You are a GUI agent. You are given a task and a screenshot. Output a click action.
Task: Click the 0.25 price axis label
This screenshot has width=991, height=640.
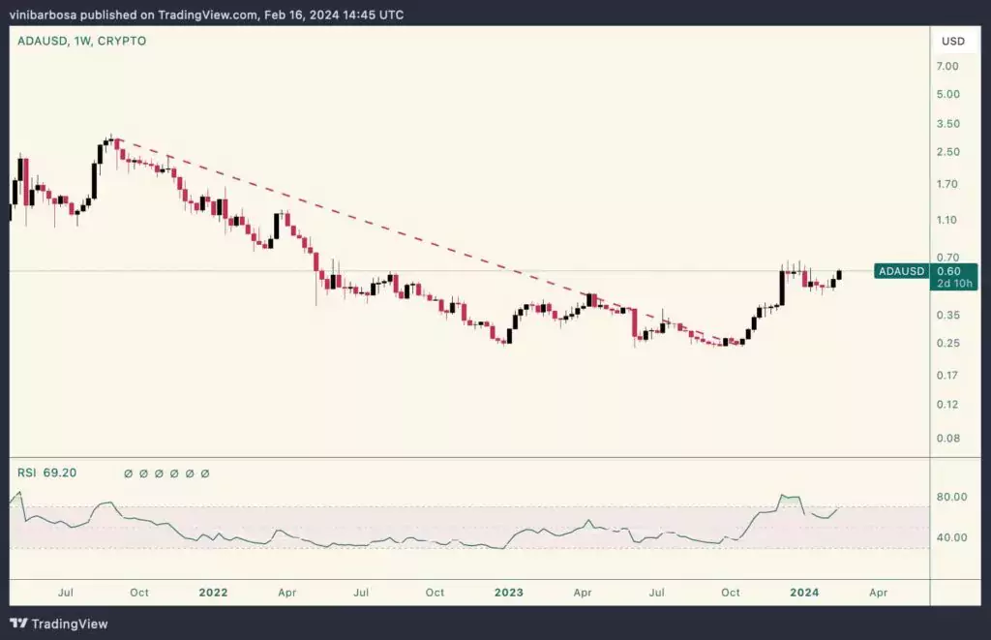coord(948,344)
